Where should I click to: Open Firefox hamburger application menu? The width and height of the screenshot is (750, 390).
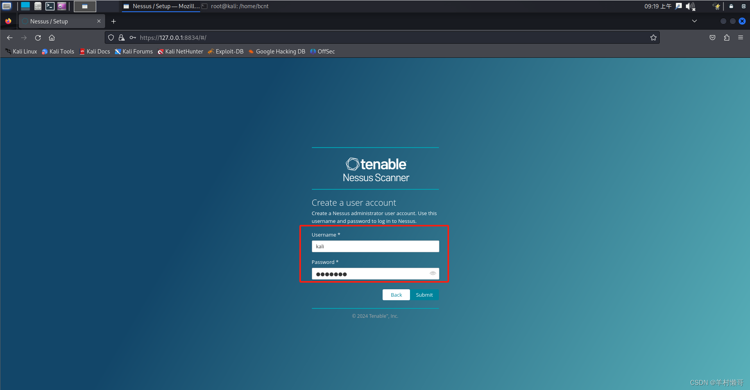point(741,37)
